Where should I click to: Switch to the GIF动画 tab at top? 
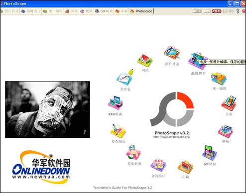[x=104, y=11]
